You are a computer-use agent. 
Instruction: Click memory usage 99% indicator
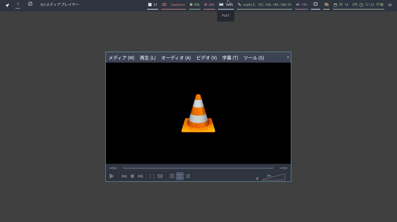coord(195,5)
